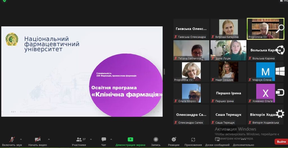Open the Реакции reactions menu
This screenshot has width=288, height=148.
tap(174, 142)
